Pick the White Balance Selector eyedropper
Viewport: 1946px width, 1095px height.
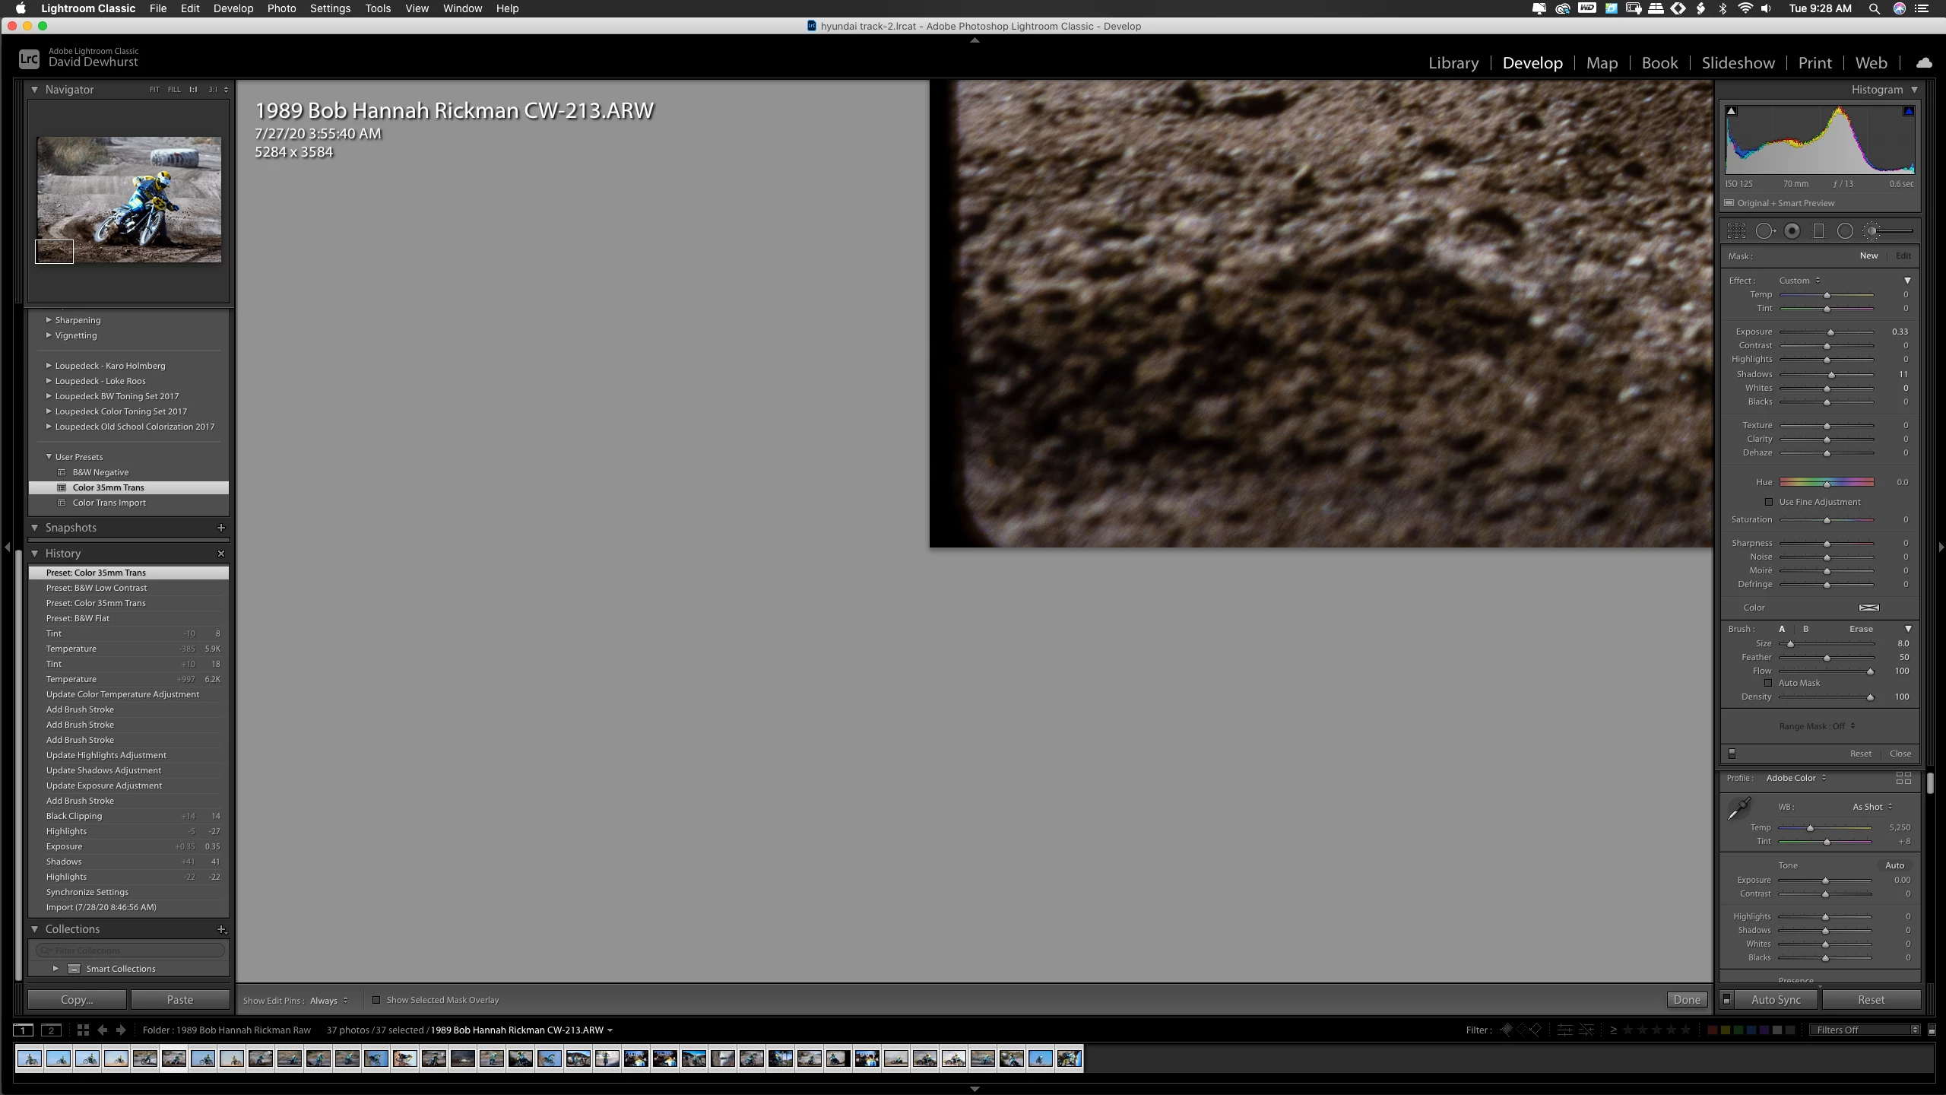click(1739, 808)
